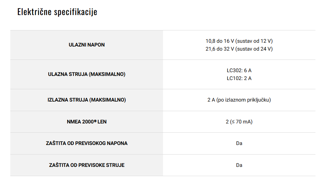Click the 2 (≤ 70 mA) value
This screenshot has width=323, height=185.
(239, 122)
